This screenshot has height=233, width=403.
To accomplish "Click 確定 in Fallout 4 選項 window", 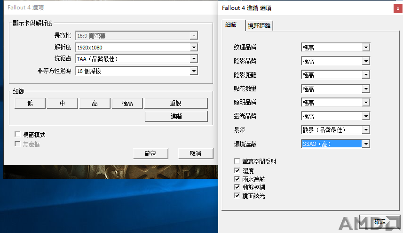I will click(150, 153).
